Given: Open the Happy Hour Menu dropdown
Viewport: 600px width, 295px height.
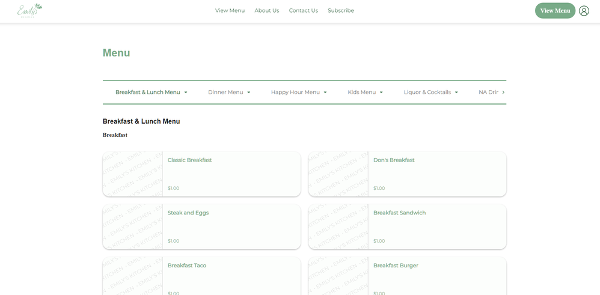Looking at the screenshot, I should coord(299,93).
